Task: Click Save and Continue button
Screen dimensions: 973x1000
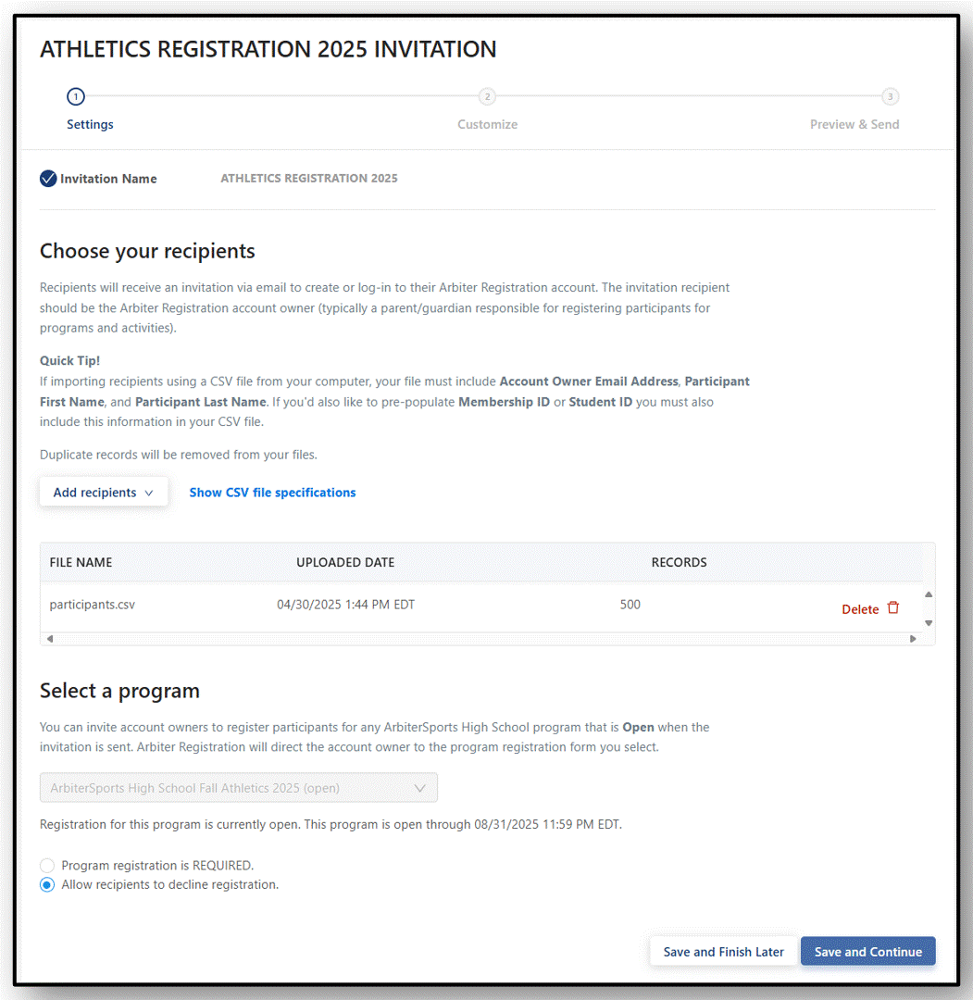Action: 867,952
